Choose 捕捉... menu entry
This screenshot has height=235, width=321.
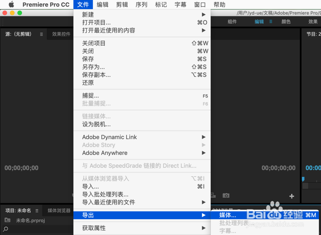[142, 95]
